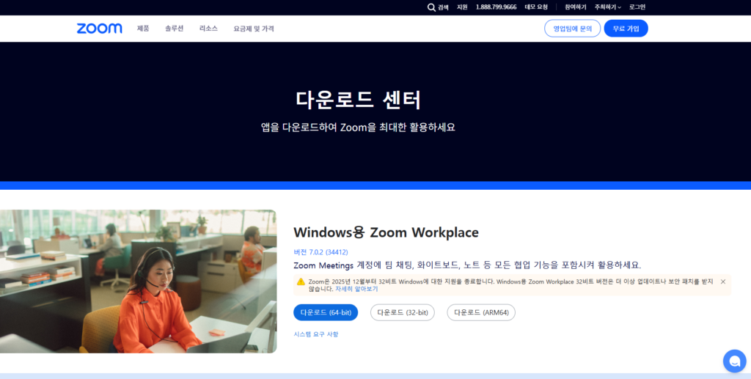Click the 자세히 알아보기 link
Image resolution: width=751 pixels, height=379 pixels.
[x=356, y=289]
